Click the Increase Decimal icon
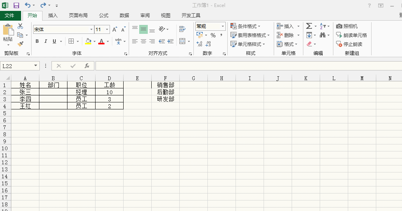 (200, 44)
